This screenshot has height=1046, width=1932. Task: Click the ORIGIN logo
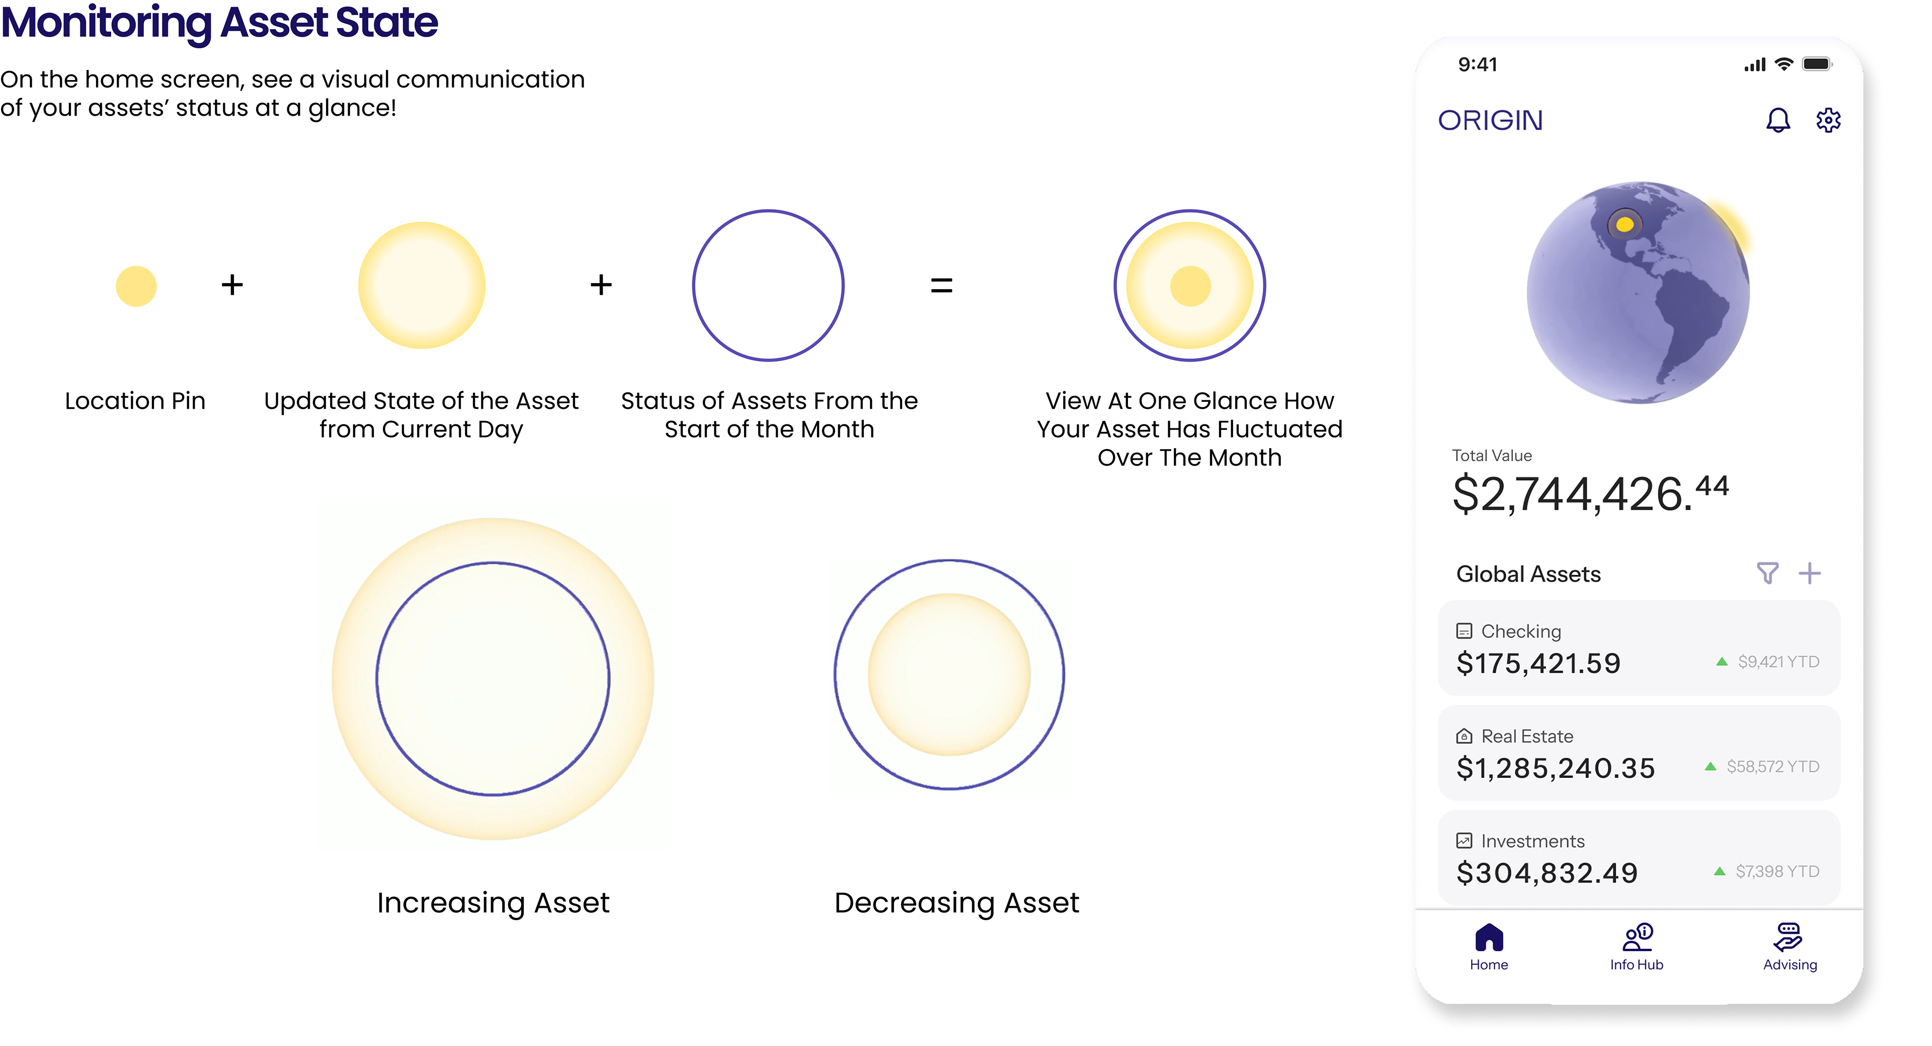(1490, 121)
